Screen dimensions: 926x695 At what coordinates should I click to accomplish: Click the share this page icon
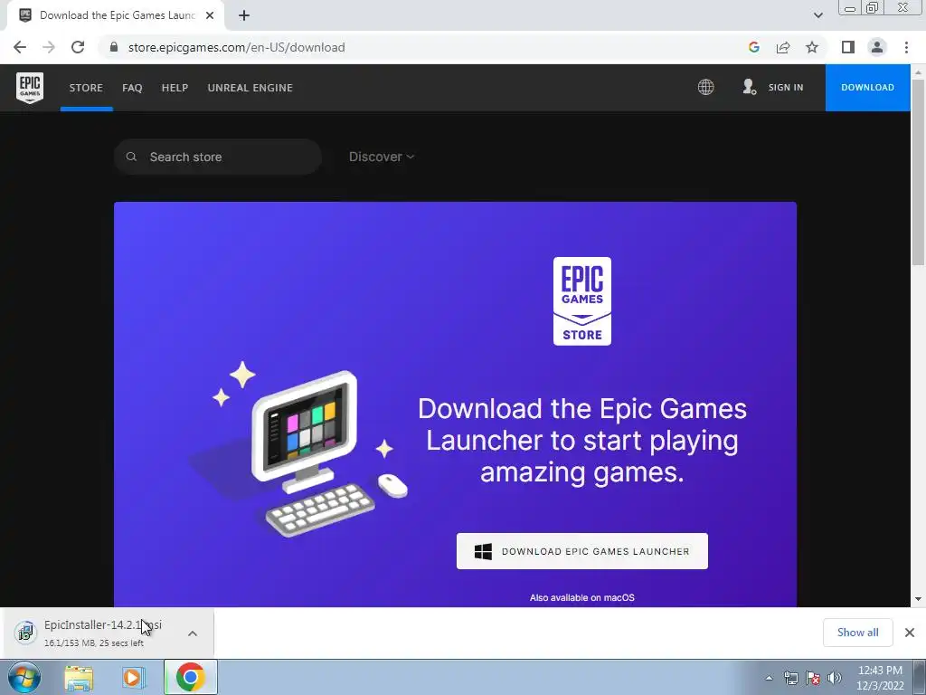pyautogui.click(x=783, y=47)
